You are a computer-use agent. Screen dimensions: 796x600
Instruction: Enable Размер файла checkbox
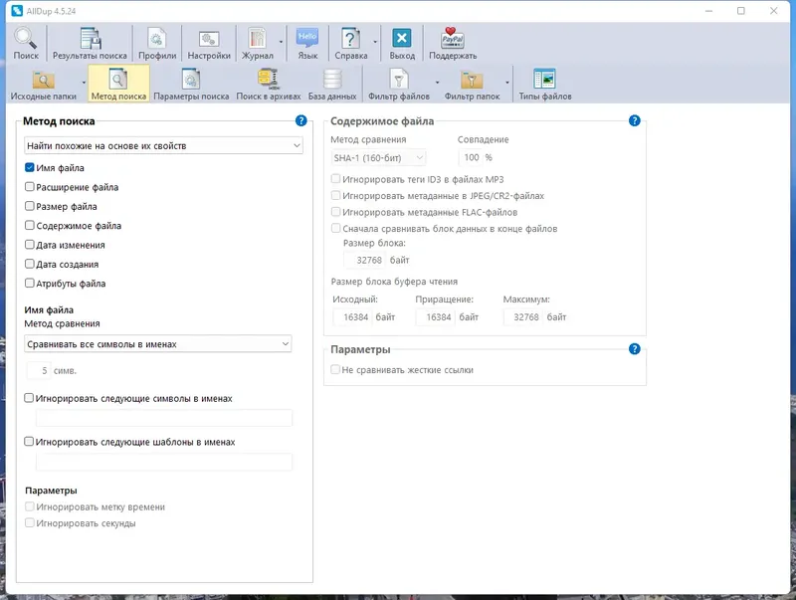click(x=30, y=206)
